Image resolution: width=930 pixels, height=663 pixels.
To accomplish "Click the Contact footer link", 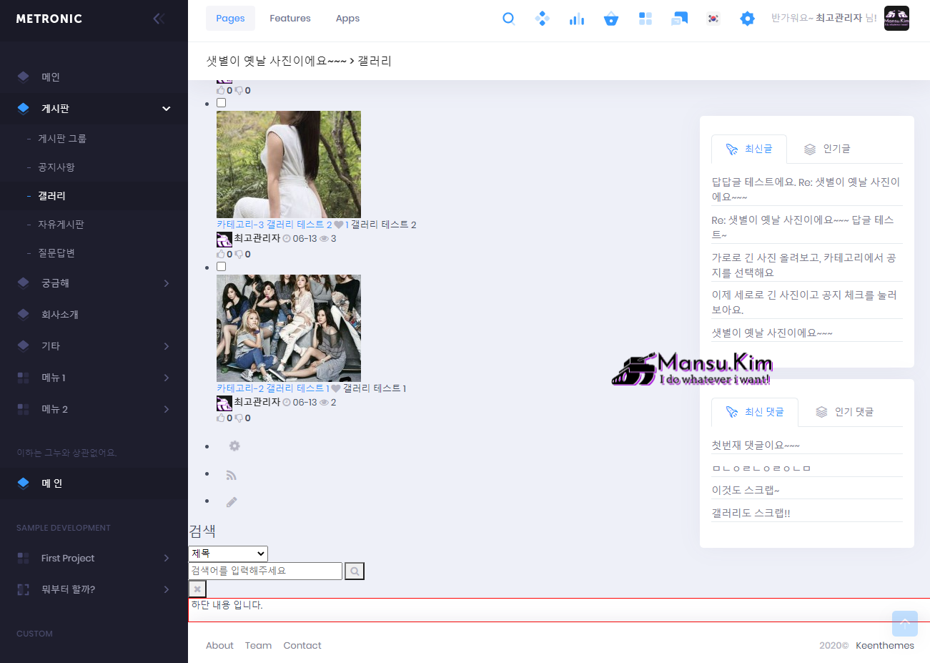I will tap(302, 645).
